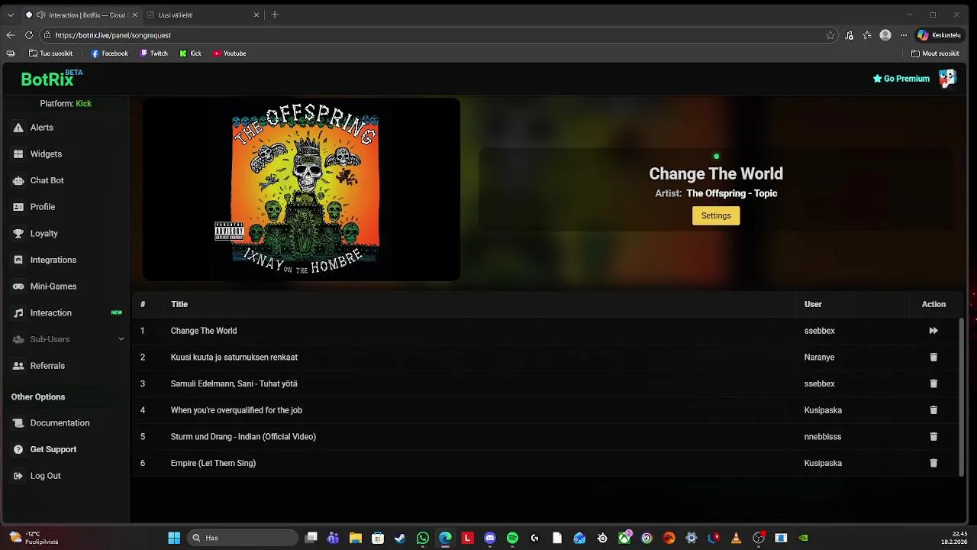The width and height of the screenshot is (977, 550).
Task: Open WhatsApp from the taskbar
Action: click(423, 538)
